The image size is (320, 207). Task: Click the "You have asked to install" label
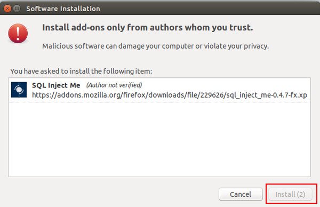(81, 71)
